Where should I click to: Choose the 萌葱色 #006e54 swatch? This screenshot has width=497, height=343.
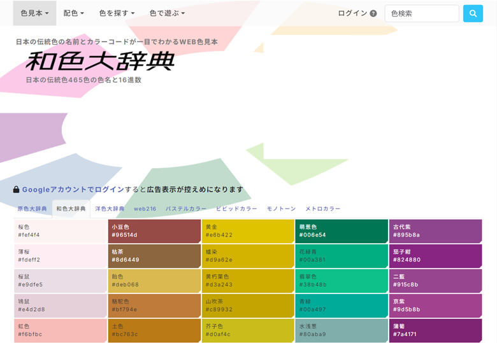342,231
